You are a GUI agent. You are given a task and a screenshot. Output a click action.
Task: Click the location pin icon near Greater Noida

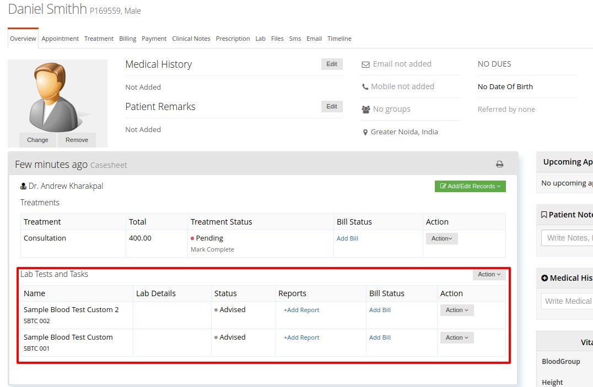point(365,132)
